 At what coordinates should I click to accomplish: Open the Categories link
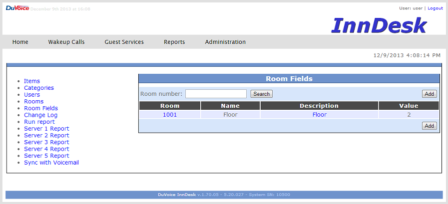coord(39,88)
